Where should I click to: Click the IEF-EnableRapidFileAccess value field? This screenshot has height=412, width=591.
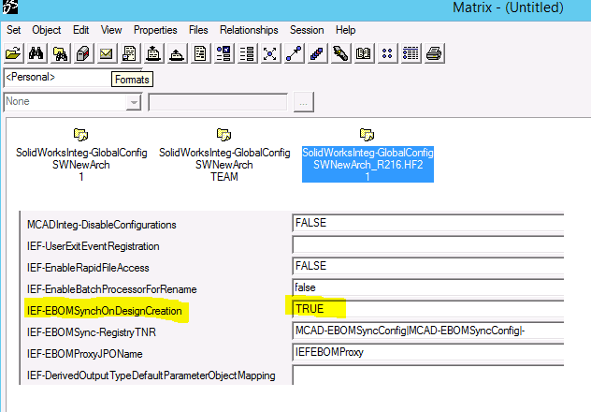[427, 266]
